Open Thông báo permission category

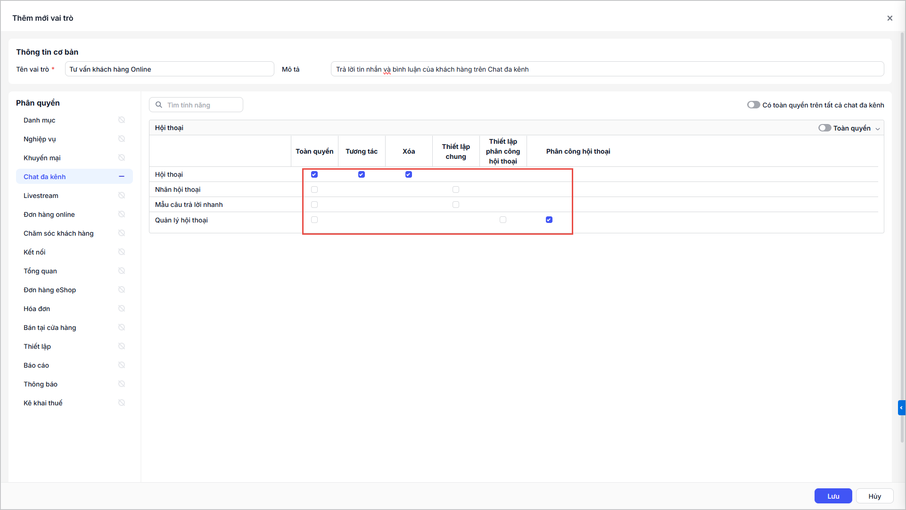coord(74,384)
